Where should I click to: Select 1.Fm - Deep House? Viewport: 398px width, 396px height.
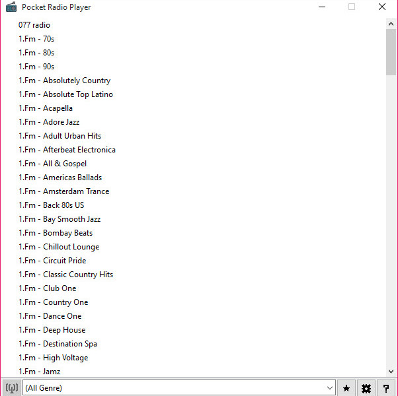[x=52, y=330]
